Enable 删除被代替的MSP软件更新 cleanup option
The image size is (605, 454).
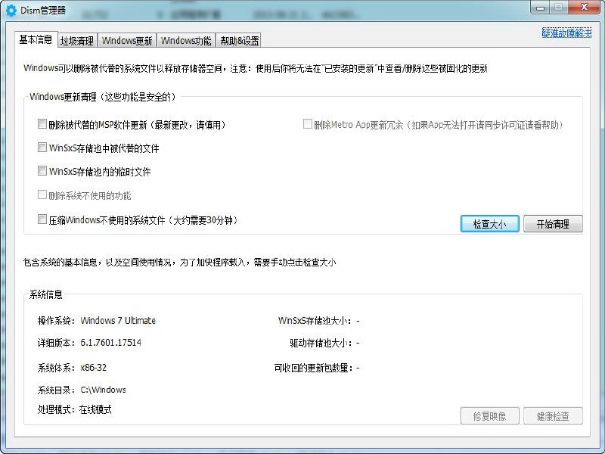42,123
